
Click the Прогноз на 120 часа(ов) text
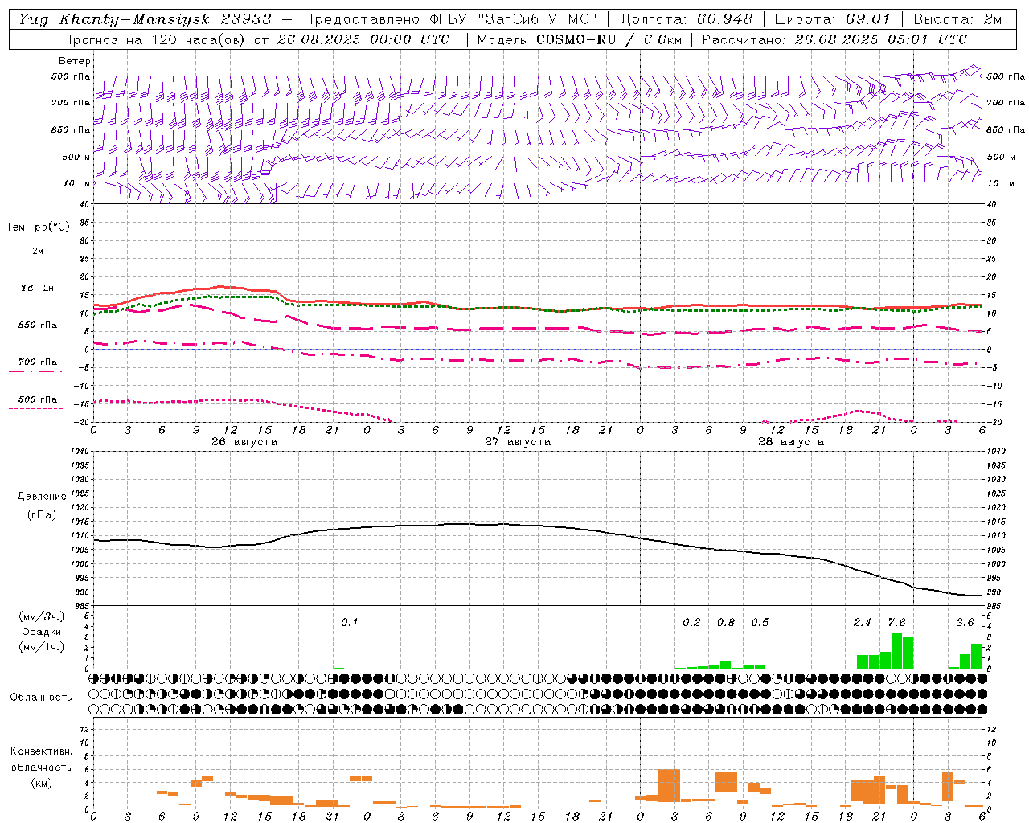155,39
